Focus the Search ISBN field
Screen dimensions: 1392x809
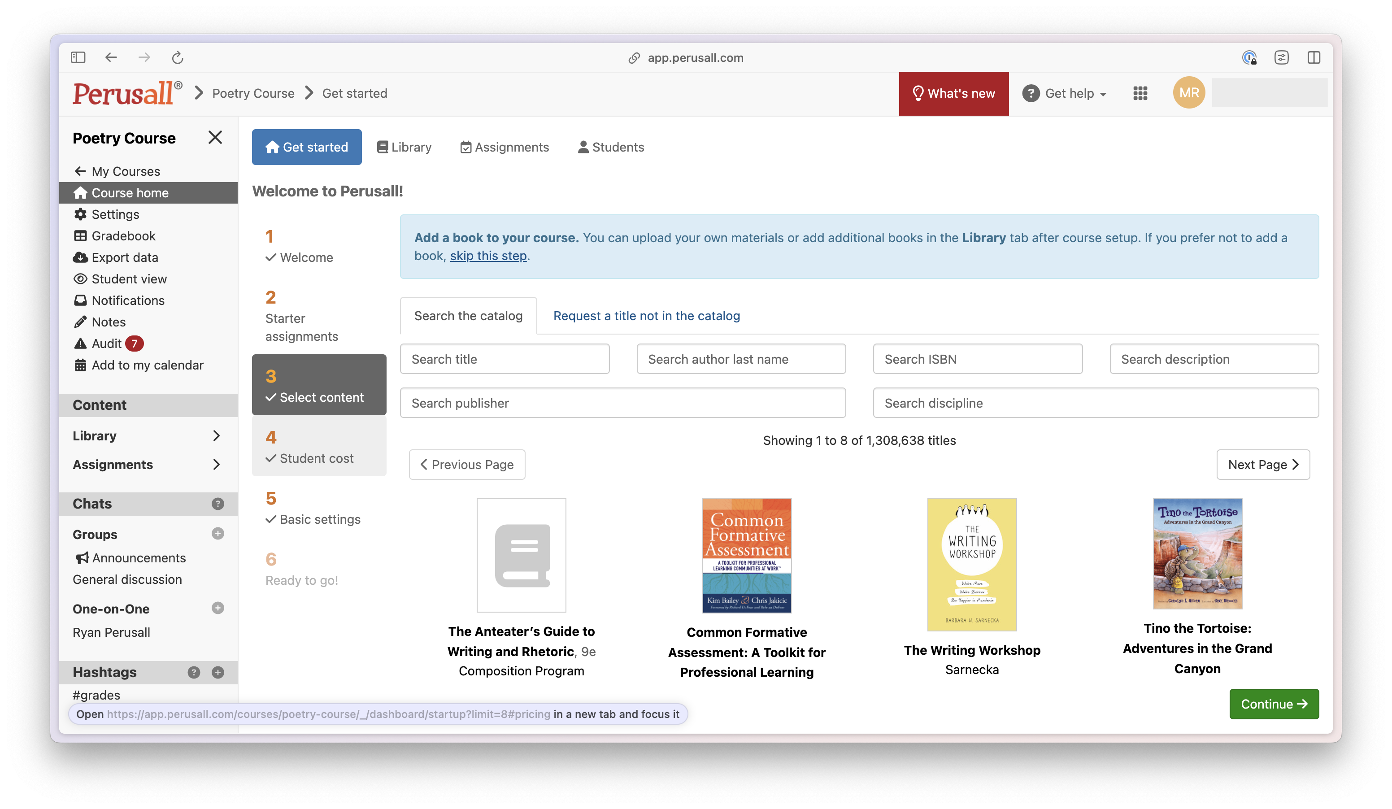(x=978, y=359)
